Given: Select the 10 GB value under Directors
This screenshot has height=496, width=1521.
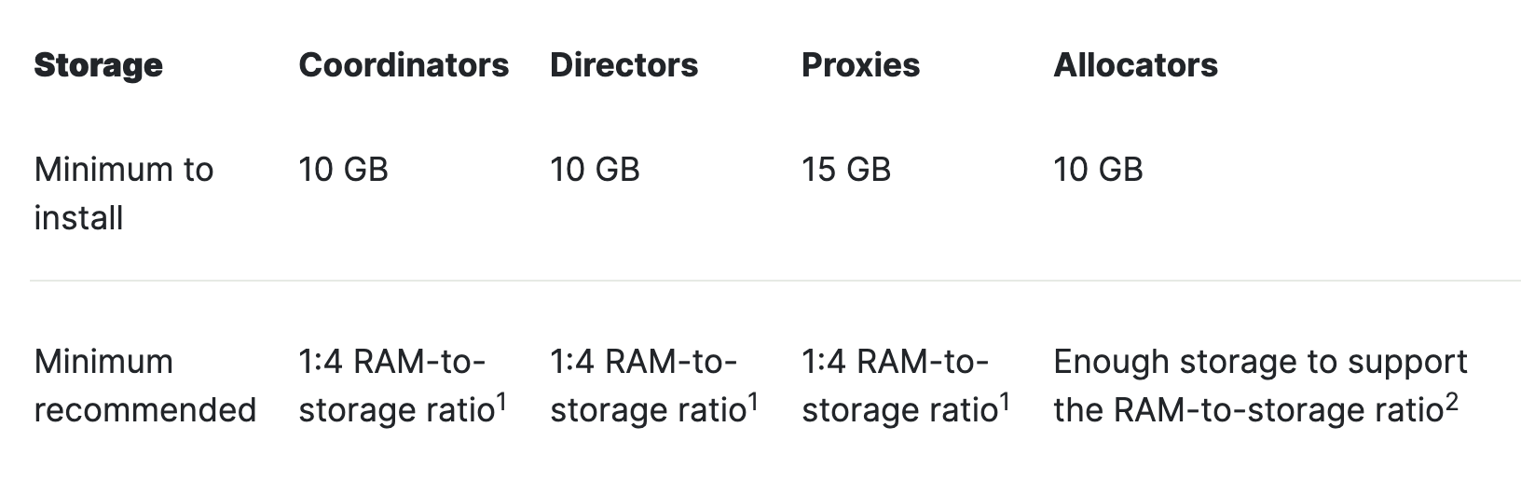Looking at the screenshot, I should tap(595, 170).
